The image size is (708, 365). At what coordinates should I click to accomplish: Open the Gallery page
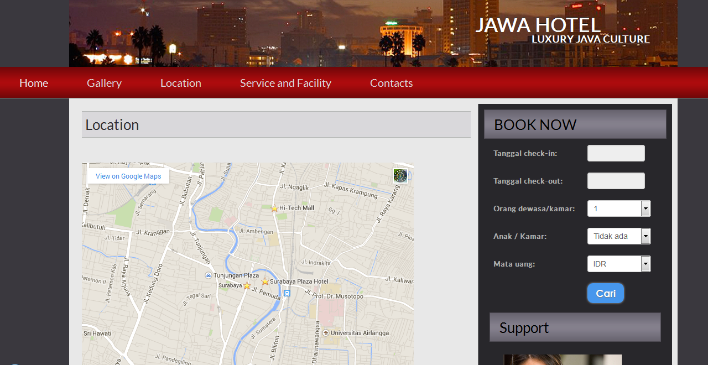[x=104, y=82]
